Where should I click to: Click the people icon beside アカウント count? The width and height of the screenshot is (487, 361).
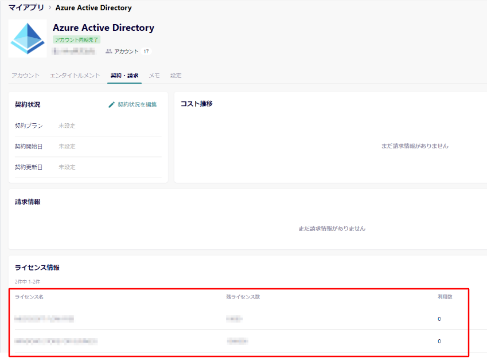(x=109, y=52)
